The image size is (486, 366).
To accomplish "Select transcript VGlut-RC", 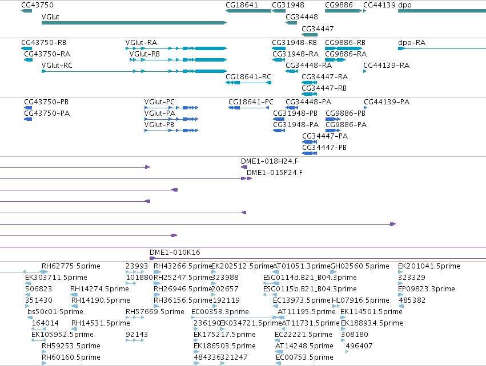I will pyautogui.click(x=134, y=71).
